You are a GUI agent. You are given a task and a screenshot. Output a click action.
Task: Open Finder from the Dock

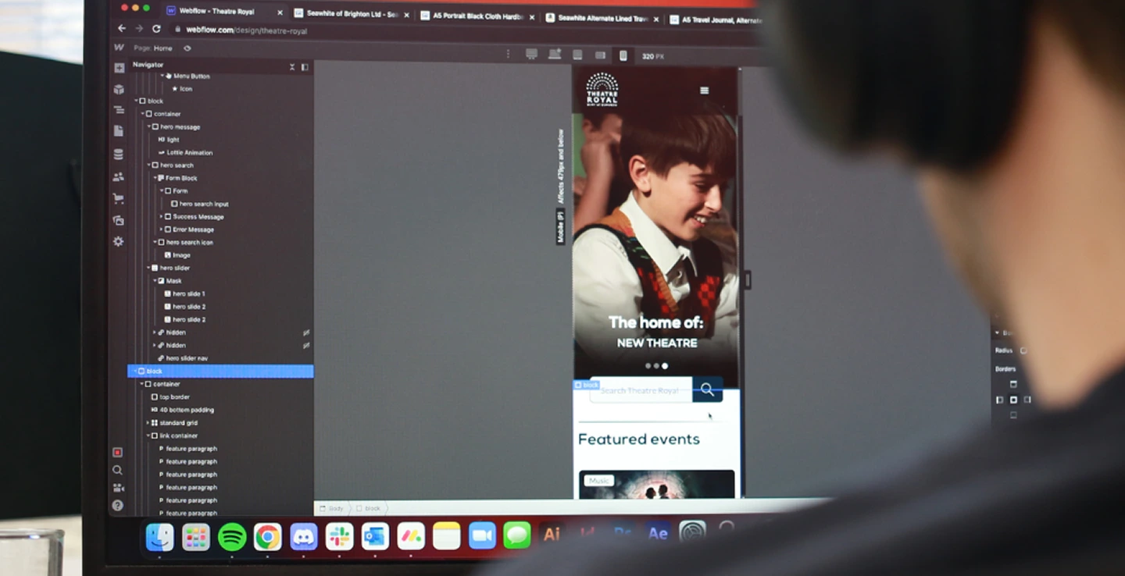pyautogui.click(x=160, y=536)
